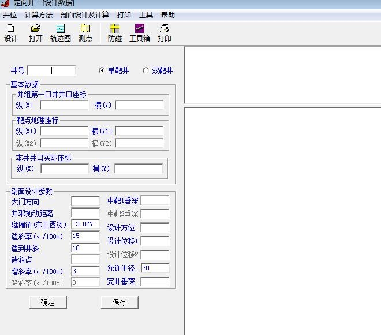This screenshot has width=381, height=335.
Task: Click the 中靶1垂深 input field
Action: 155,200
